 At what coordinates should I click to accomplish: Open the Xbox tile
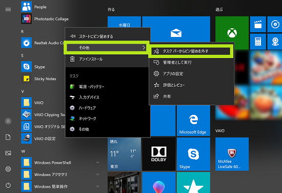pos(232,33)
